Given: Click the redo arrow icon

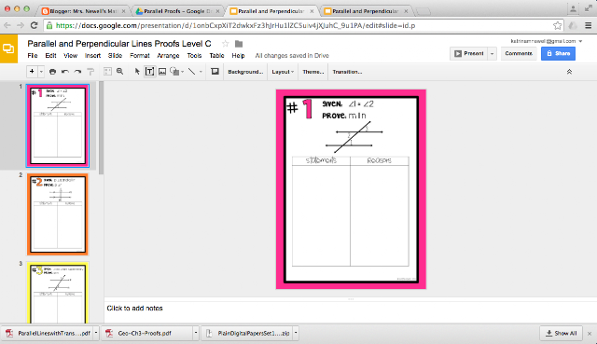Looking at the screenshot, I should point(77,72).
